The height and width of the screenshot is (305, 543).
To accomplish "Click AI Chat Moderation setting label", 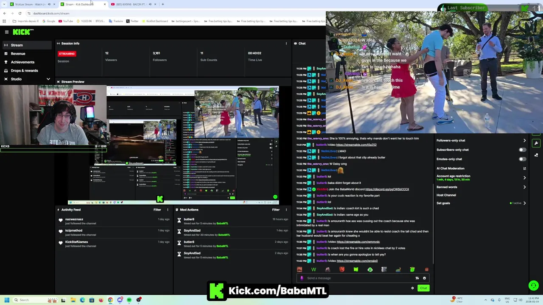I will [x=451, y=169].
